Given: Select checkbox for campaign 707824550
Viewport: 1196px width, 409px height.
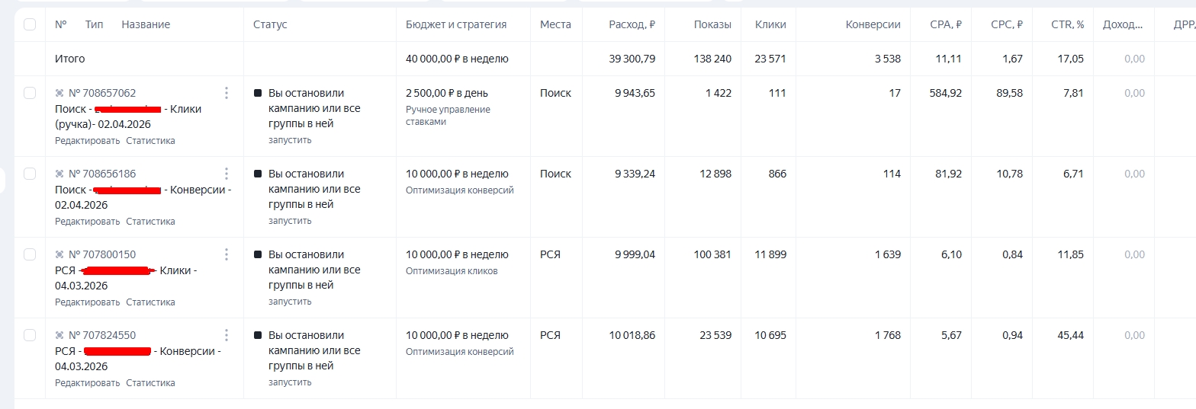Looking at the screenshot, I should click(30, 335).
